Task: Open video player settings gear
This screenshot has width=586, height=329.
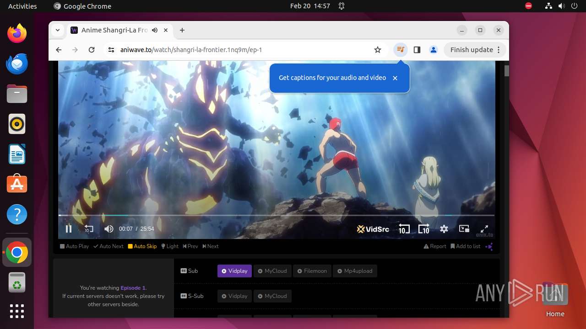Action: click(444, 229)
